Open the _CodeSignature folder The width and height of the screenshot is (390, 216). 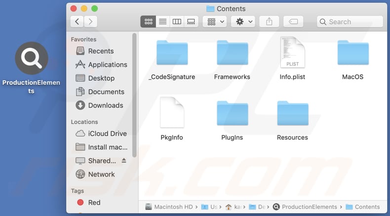[x=172, y=53]
